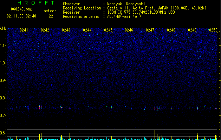Click the 0.6 frequency axis label

(3, 133)
